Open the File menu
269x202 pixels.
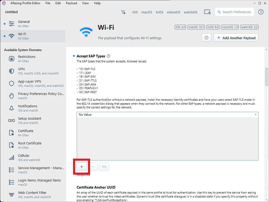48,3
